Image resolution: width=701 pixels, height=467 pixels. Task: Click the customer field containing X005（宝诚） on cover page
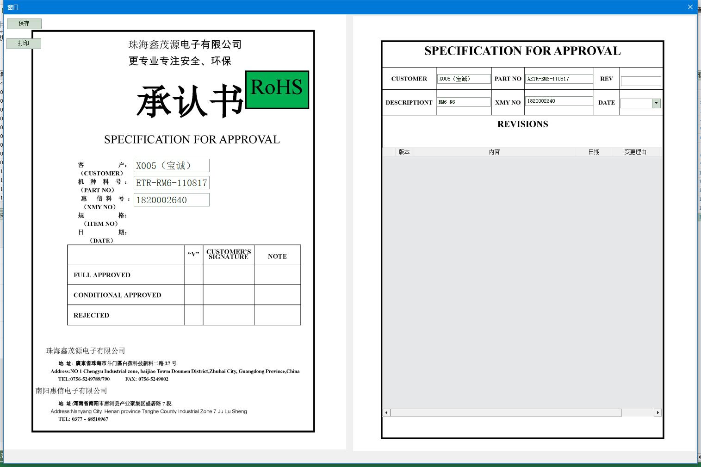point(172,166)
